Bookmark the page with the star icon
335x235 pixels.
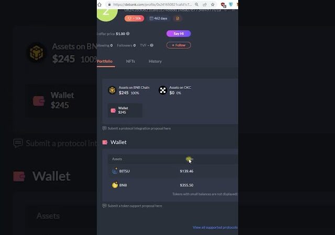click(x=213, y=5)
